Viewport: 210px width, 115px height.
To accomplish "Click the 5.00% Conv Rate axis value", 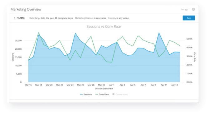I will [189, 39].
